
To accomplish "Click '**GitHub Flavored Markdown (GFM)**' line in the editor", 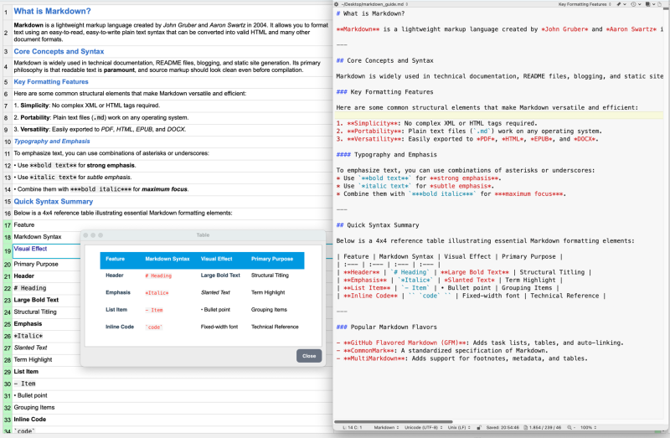I will pos(480,343).
